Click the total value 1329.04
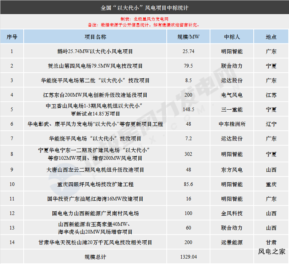 click(x=189, y=257)
